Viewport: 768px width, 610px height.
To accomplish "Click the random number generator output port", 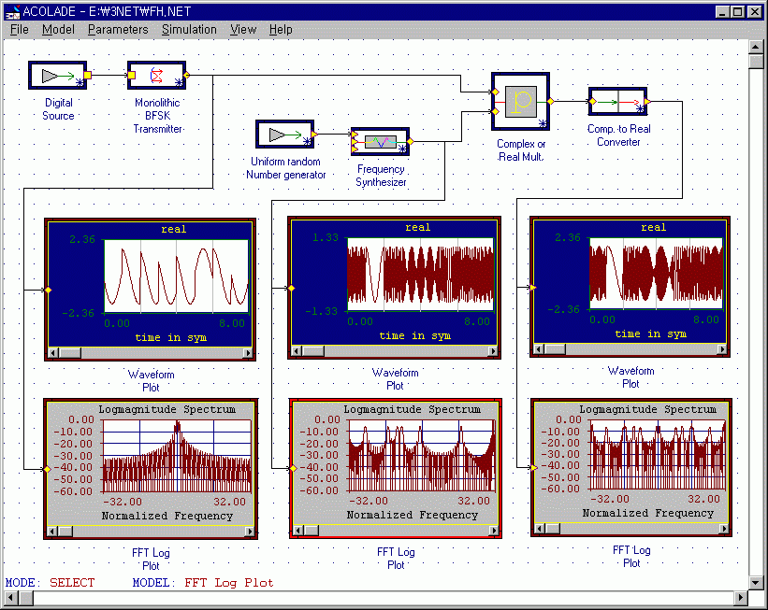I will click(x=314, y=134).
